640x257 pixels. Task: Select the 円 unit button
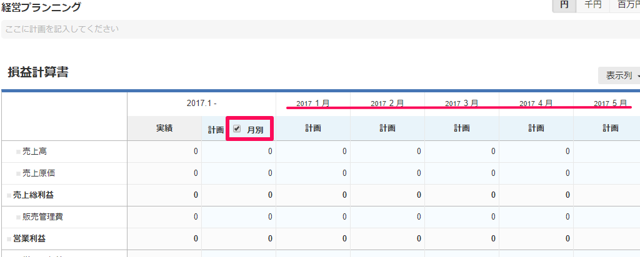(564, 6)
